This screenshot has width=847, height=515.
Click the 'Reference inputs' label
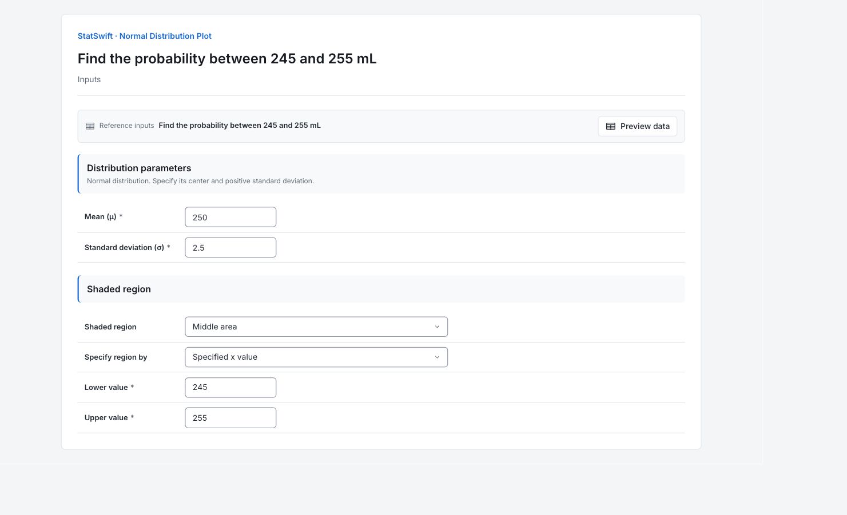(126, 126)
